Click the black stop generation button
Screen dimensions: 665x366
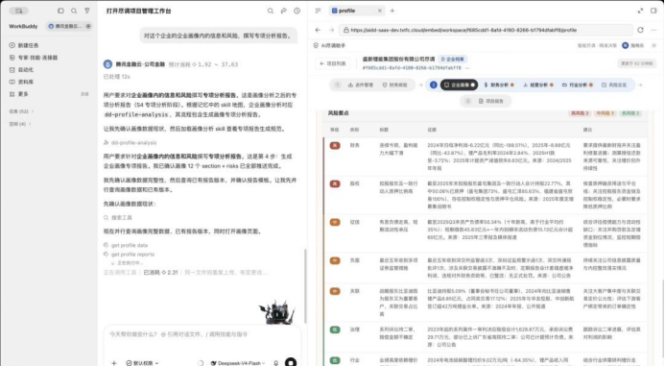(x=291, y=362)
